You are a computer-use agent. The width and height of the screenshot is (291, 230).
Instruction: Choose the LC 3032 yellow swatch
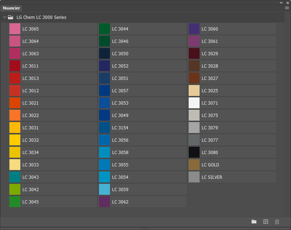(15, 140)
